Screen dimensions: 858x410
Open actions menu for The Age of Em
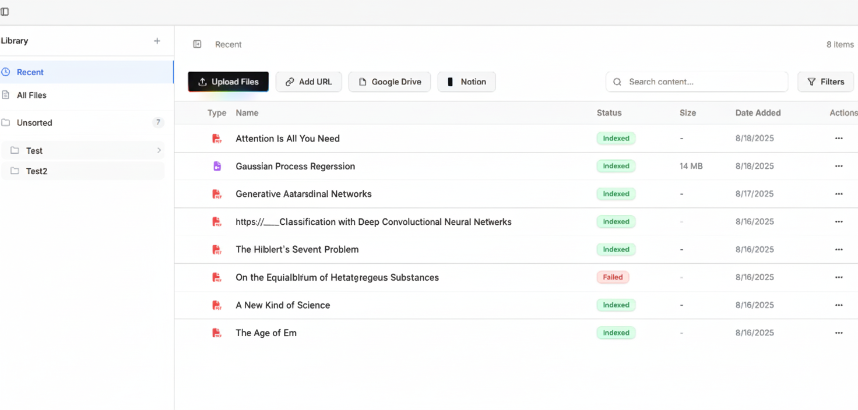click(838, 333)
